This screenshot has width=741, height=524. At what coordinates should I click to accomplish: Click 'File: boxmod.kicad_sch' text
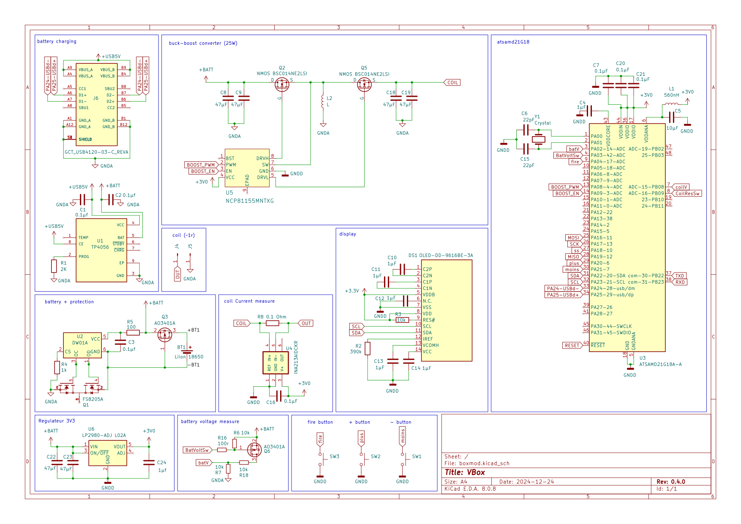tap(477, 463)
